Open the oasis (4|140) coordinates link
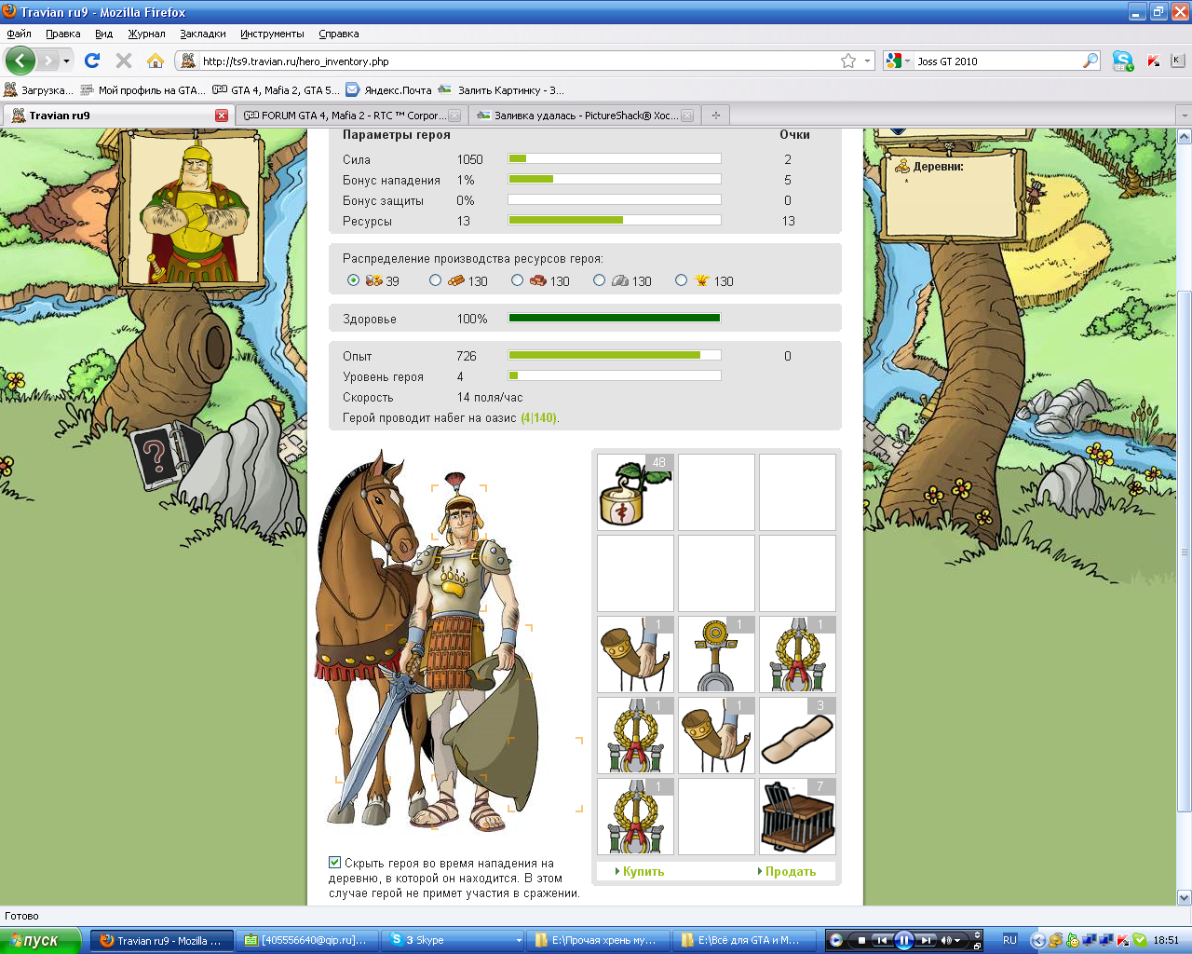The height and width of the screenshot is (954, 1192). pyautogui.click(x=538, y=417)
